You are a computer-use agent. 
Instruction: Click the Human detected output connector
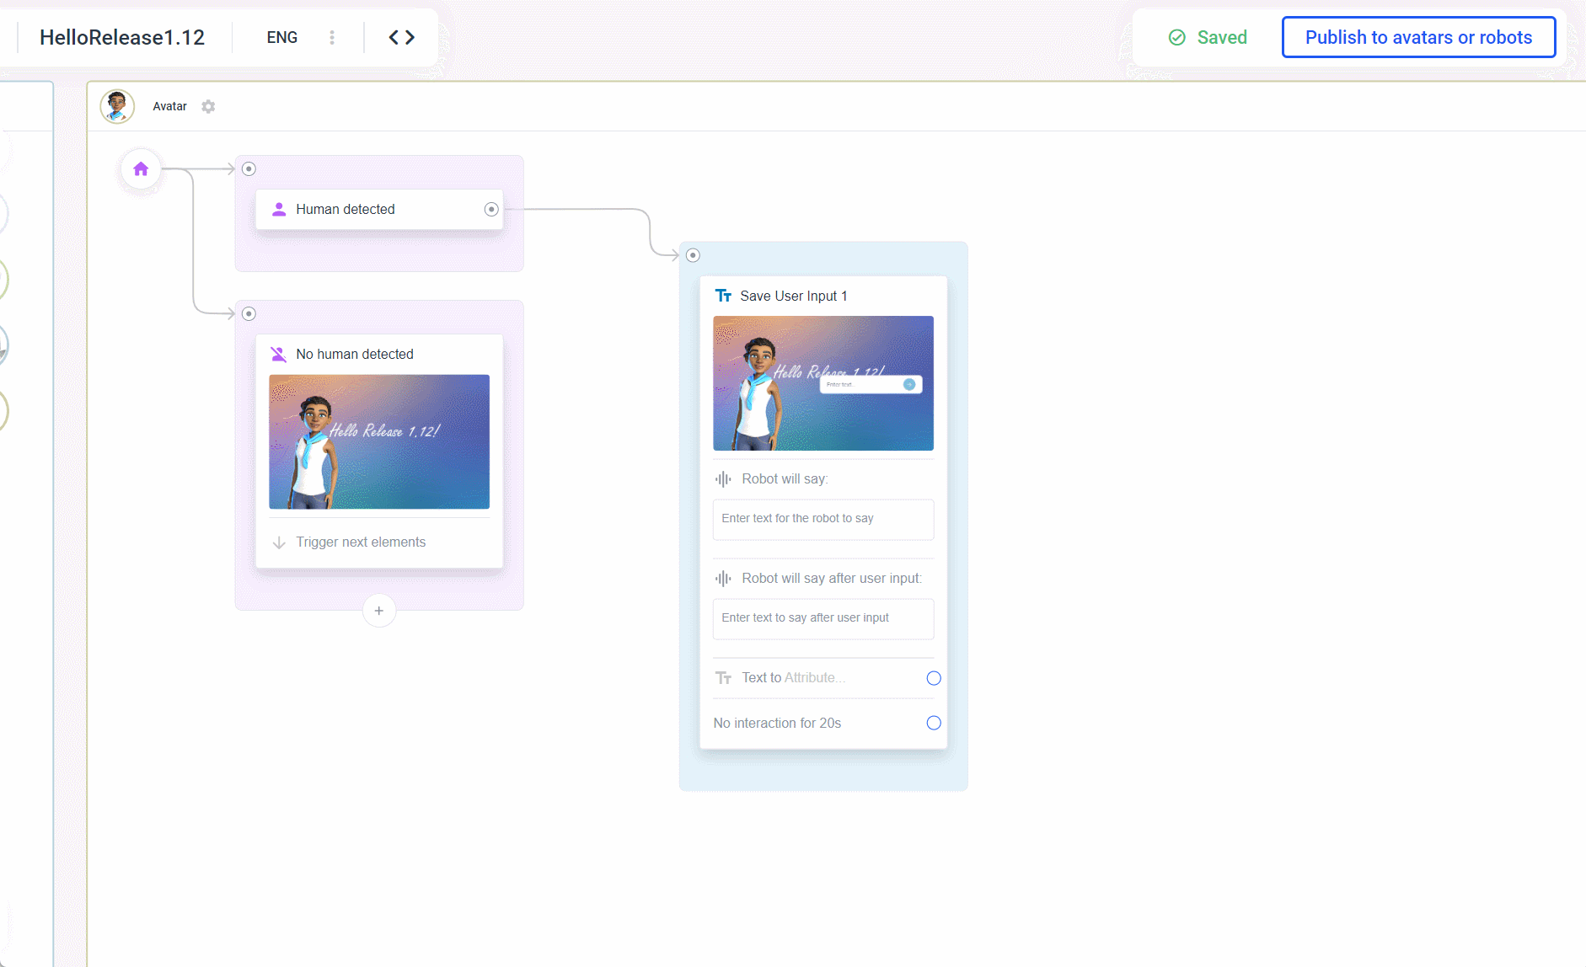tap(491, 209)
